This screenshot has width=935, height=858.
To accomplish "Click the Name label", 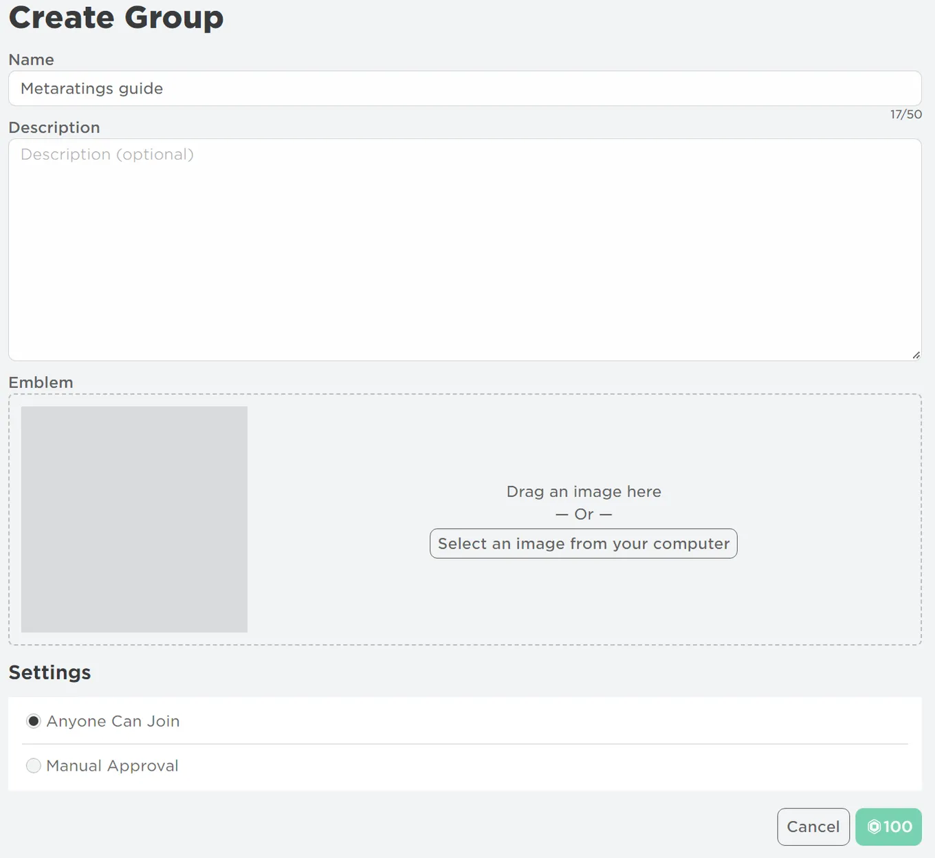I will pos(31,60).
